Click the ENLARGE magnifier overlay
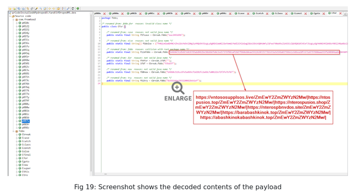359x195 pixels. [x=178, y=92]
